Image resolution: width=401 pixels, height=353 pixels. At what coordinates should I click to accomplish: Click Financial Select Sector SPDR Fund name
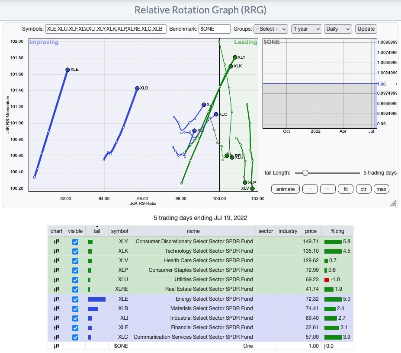[212, 327]
